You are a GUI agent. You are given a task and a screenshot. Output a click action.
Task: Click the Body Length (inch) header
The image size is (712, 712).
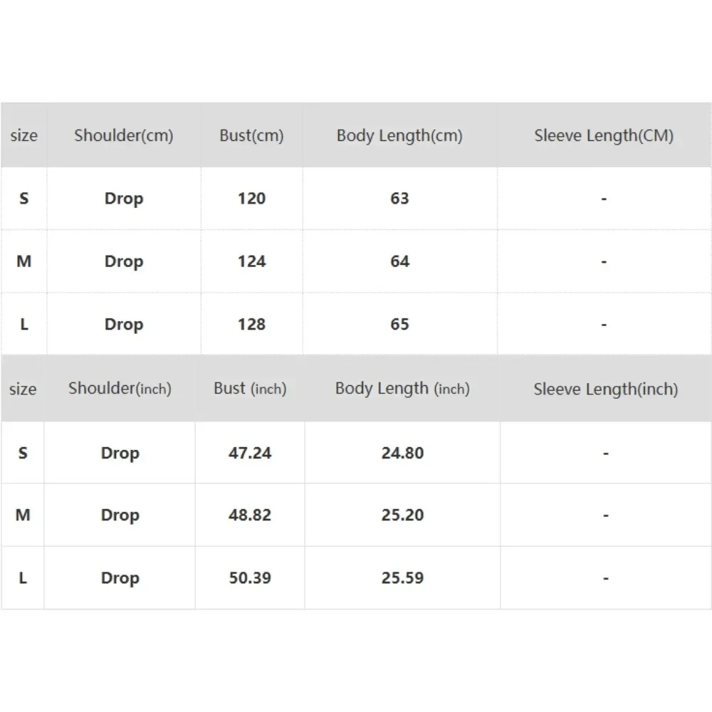pos(402,389)
